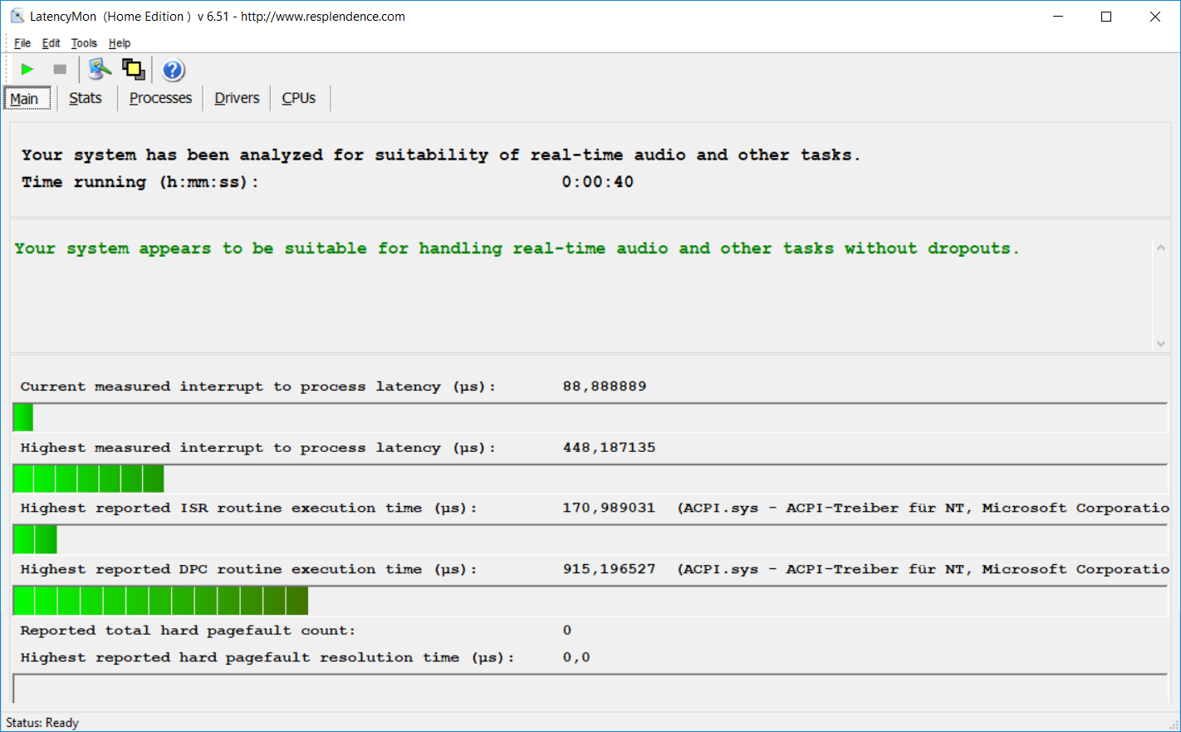Image resolution: width=1181 pixels, height=732 pixels.
Task: Start monitoring with the green play button
Action: pos(27,70)
